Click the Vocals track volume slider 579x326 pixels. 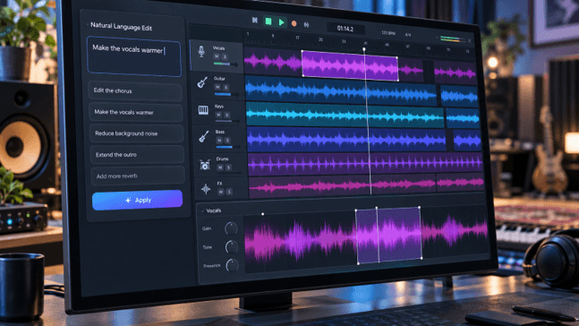[x=226, y=64]
